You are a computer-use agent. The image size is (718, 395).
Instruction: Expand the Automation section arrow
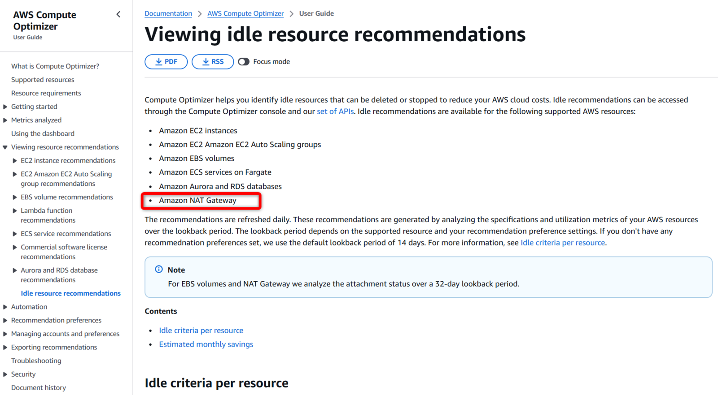point(5,307)
